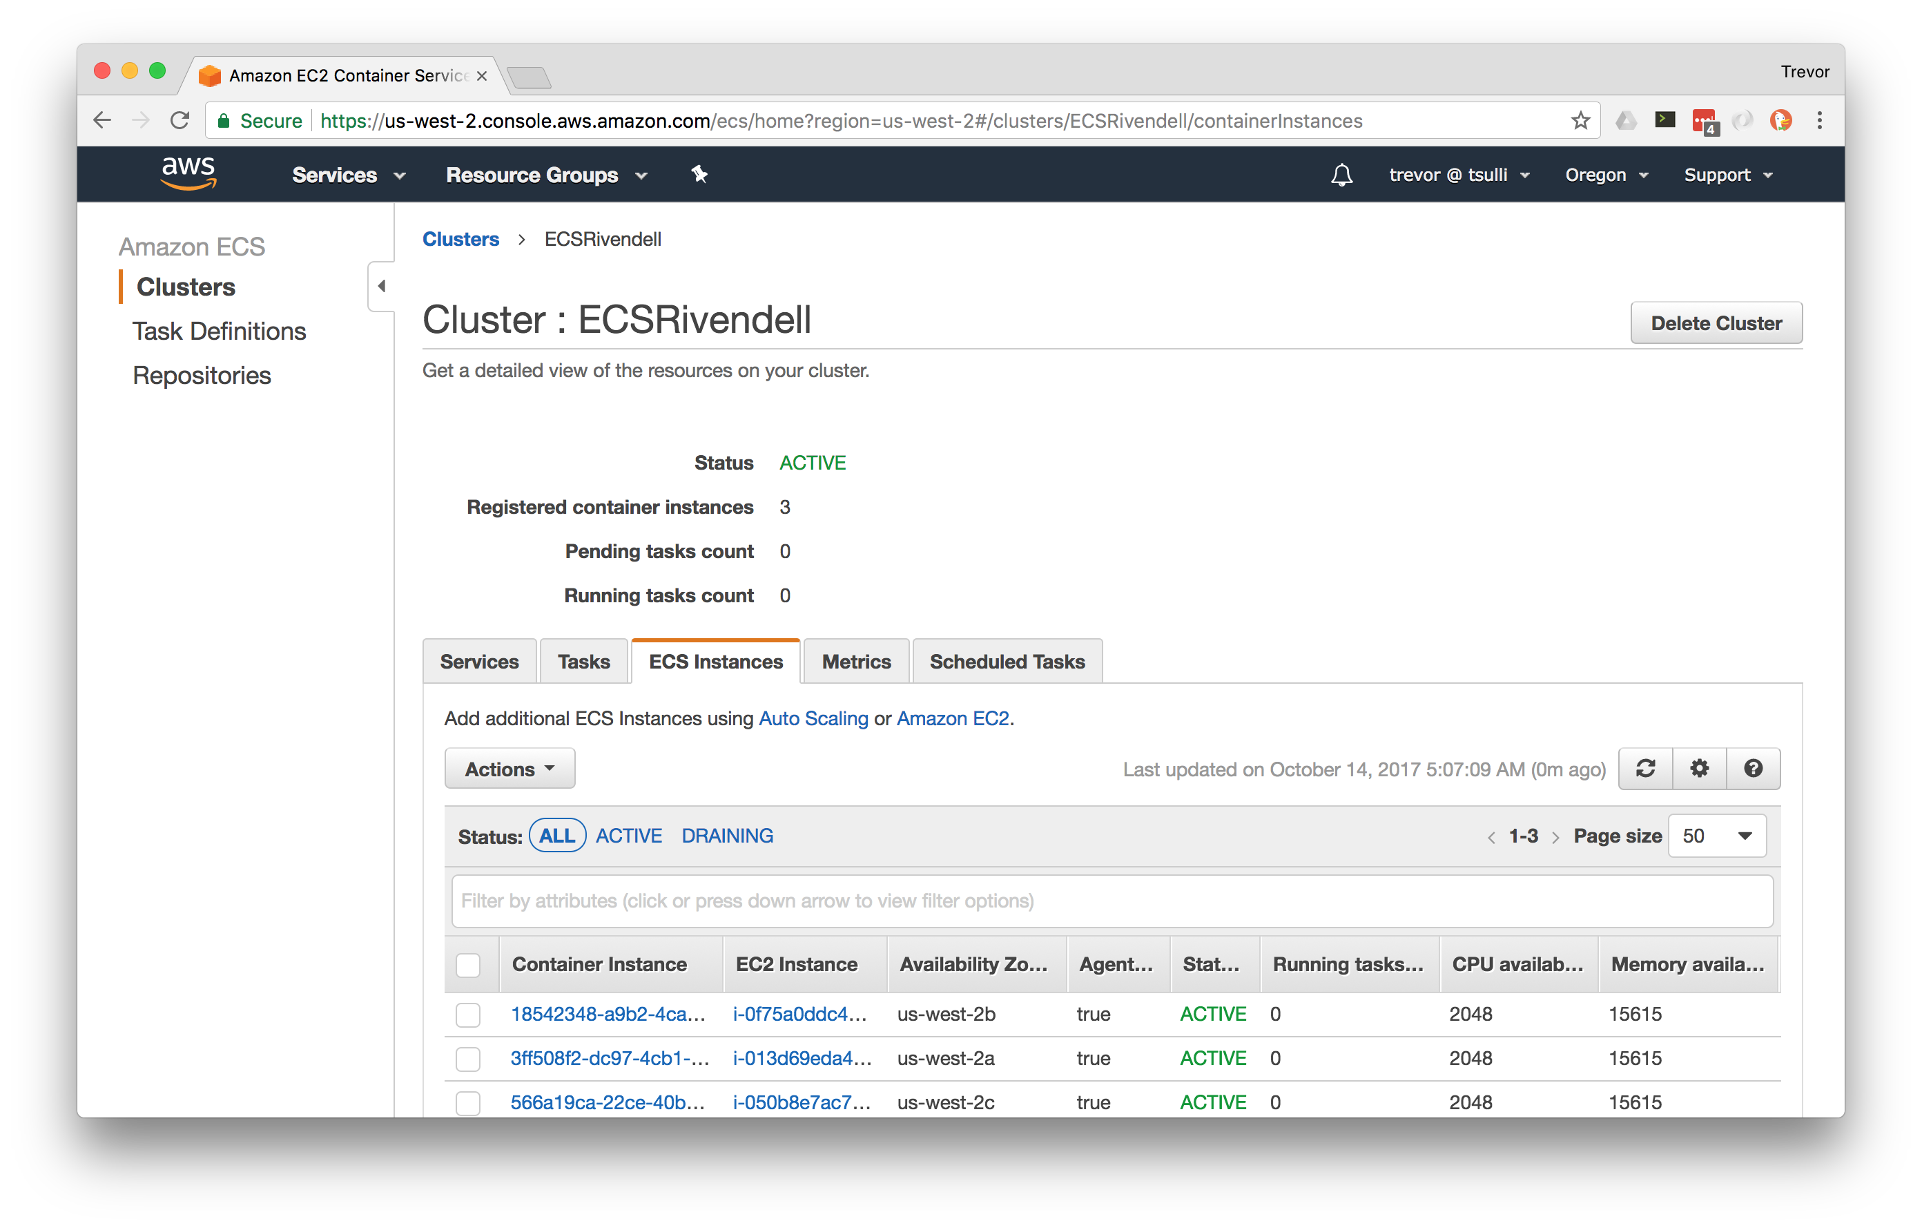Open the Actions dropdown
1922x1228 pixels.
click(509, 769)
